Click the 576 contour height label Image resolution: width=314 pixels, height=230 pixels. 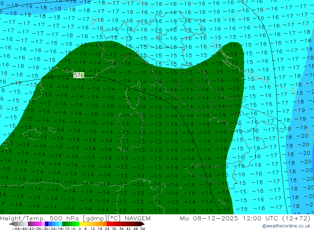(79, 75)
